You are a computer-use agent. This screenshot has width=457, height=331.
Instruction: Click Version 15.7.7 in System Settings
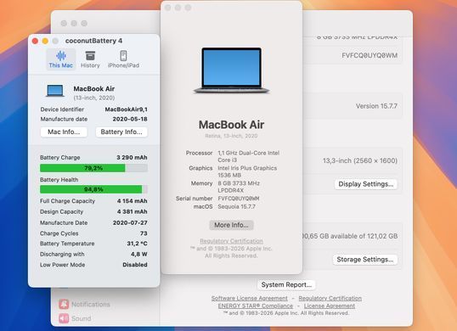(x=376, y=106)
